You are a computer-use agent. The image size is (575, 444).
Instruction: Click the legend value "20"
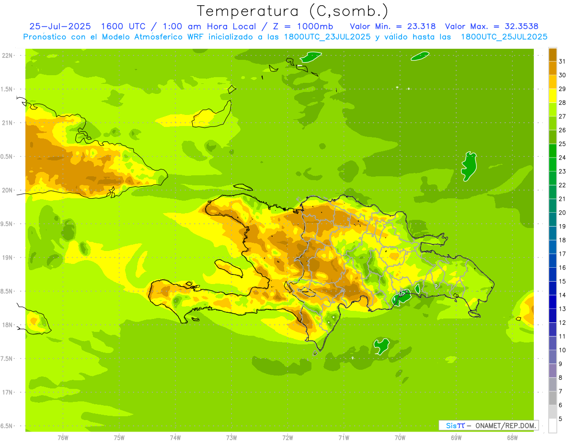[563, 213]
